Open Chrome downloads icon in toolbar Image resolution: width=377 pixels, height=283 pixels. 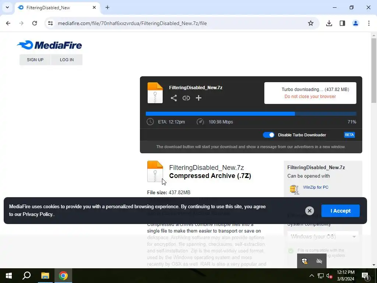click(x=329, y=23)
